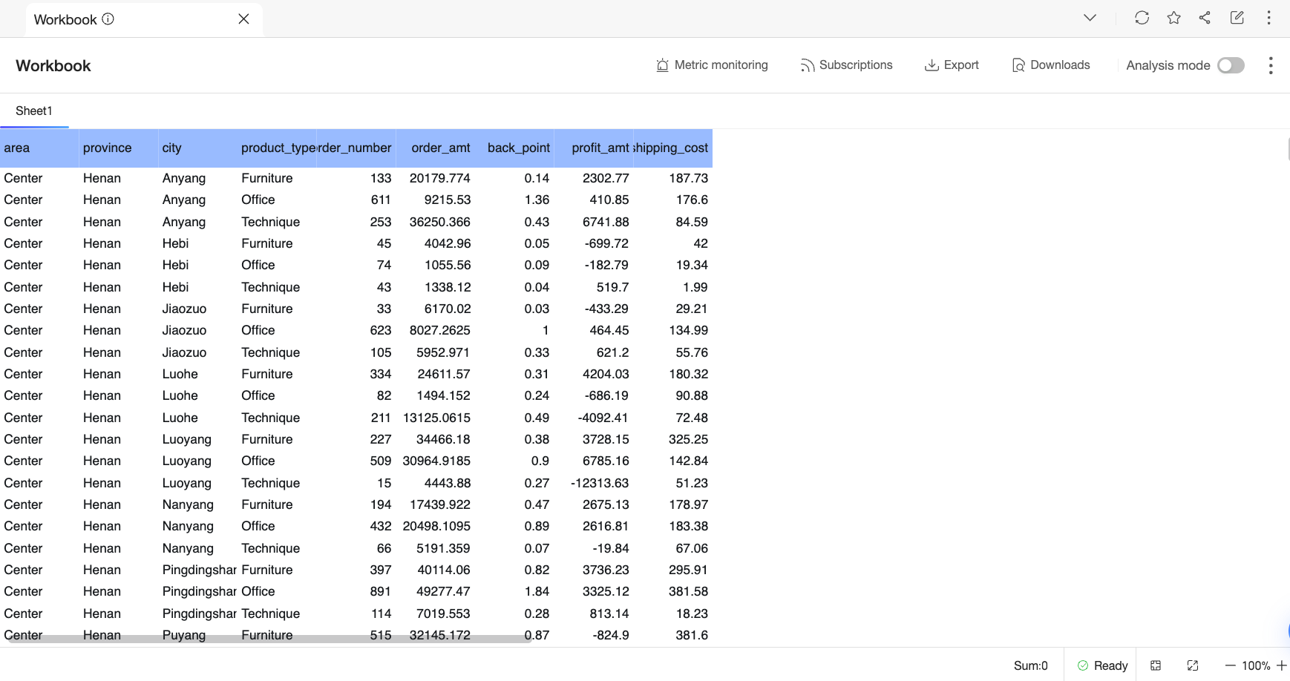Image resolution: width=1290 pixels, height=681 pixels.
Task: Select the Sheet1 tab
Action: [34, 111]
